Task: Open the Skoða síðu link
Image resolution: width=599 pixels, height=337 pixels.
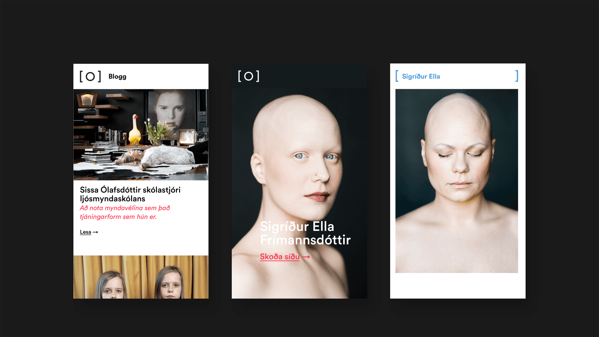Action: [280, 257]
